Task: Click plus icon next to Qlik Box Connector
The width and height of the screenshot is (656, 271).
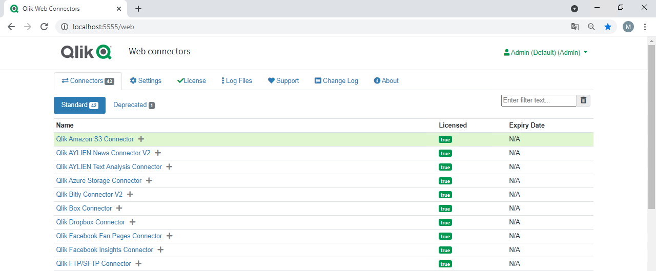Action: (x=119, y=209)
